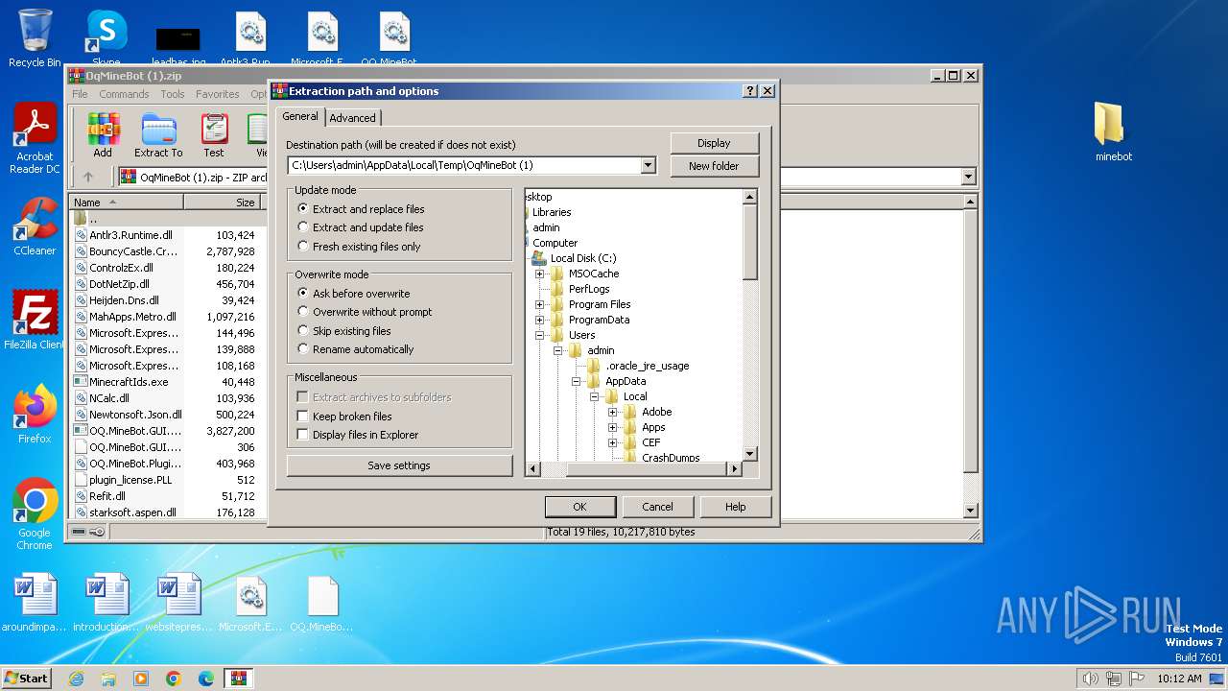Open the Favorites menu in WinRAR
1228x691 pixels.
(218, 94)
